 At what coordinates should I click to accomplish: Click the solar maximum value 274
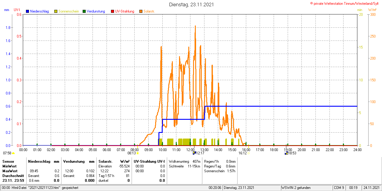point(127,171)
